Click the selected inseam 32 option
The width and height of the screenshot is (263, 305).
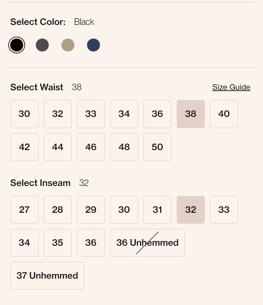pos(191,210)
